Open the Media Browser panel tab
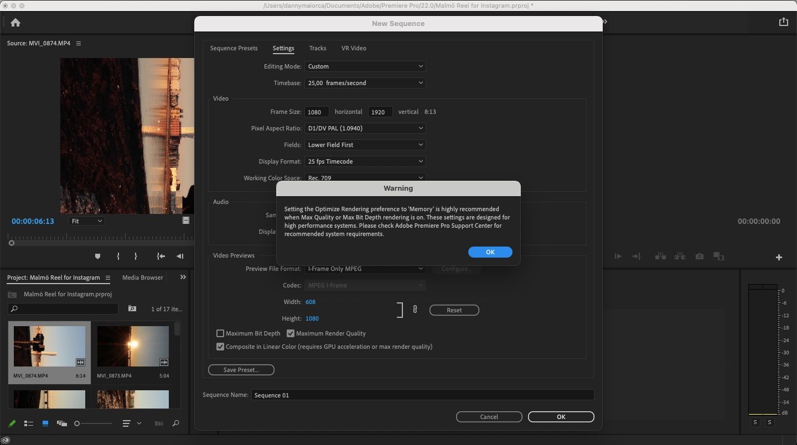797x445 pixels. tap(143, 278)
